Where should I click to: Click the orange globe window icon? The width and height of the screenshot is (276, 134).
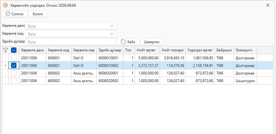5,5
